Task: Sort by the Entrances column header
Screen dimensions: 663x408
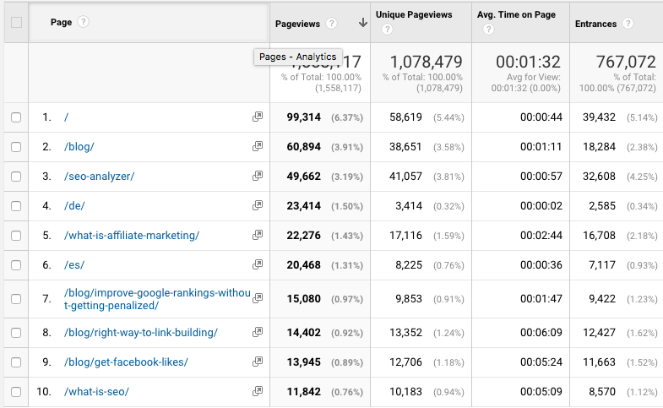Action: 595,24
